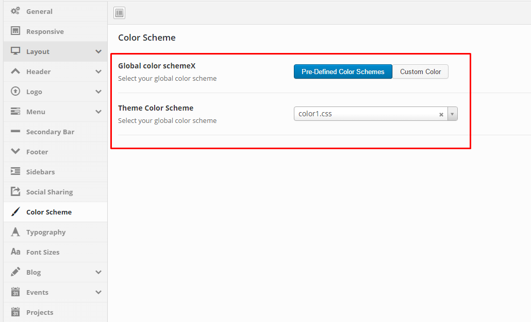Viewport: 531px width, 322px height.
Task: Click the Social Sharing share icon
Action: [15, 191]
